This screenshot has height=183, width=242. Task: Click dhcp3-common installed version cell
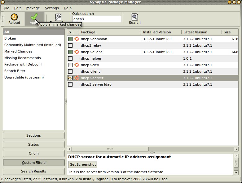tap(157, 39)
